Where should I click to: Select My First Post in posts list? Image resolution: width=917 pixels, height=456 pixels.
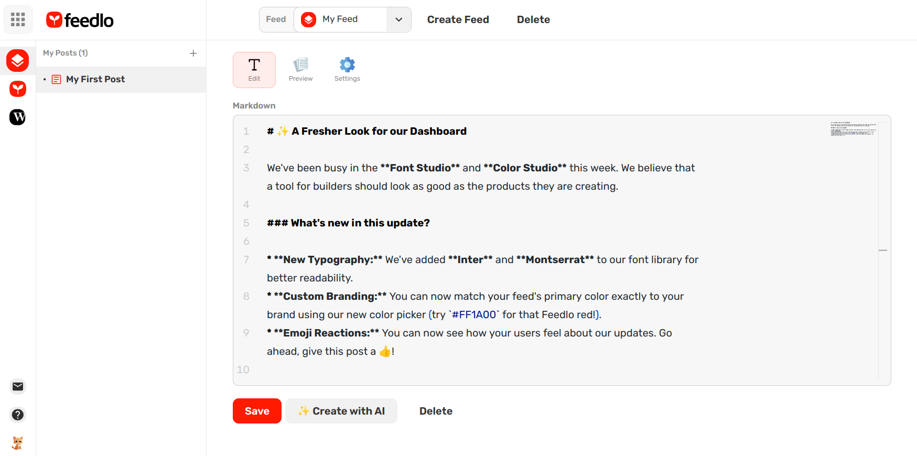(95, 79)
